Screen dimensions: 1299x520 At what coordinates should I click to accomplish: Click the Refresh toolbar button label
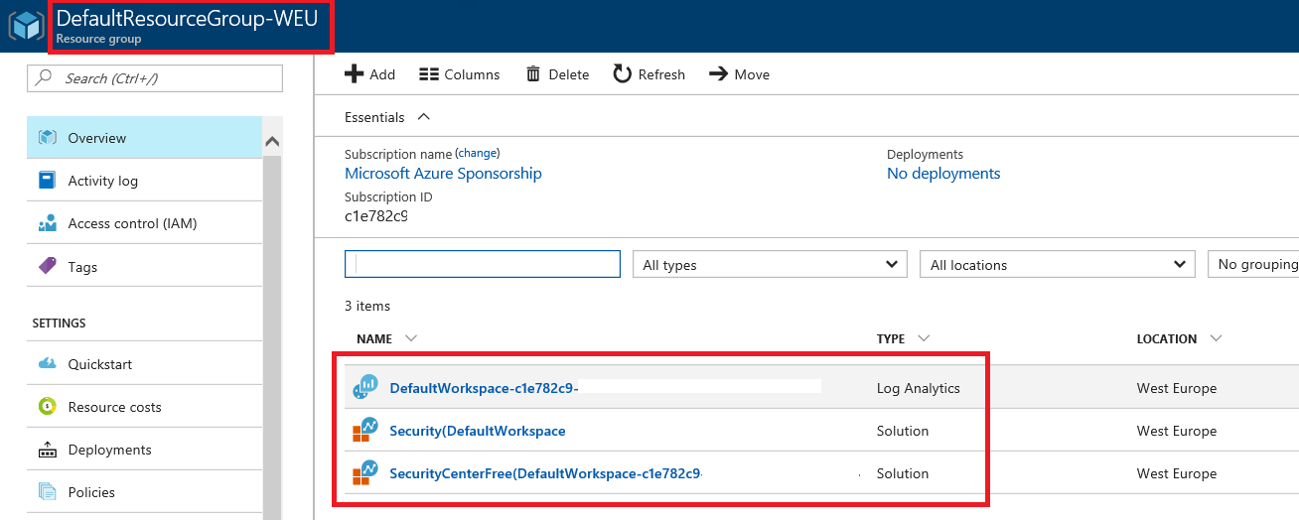click(661, 74)
